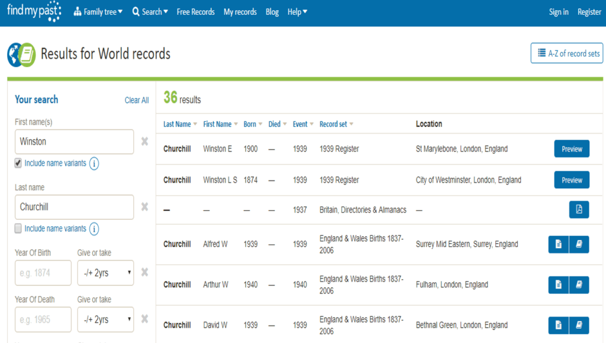Image resolution: width=606 pixels, height=343 pixels.
Task: Select 'Surrey Mid Eastern, Surrey, England' text
Action: [x=467, y=245]
